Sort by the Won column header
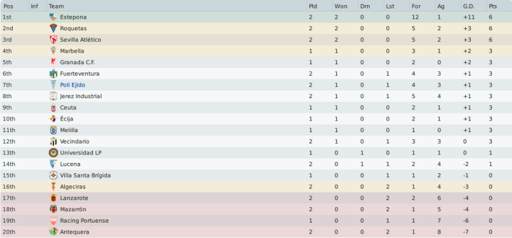The width and height of the screenshot is (512, 238). pyautogui.click(x=345, y=6)
